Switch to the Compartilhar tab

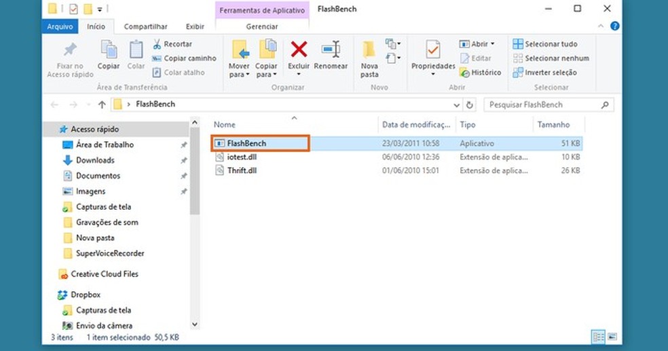click(x=146, y=26)
